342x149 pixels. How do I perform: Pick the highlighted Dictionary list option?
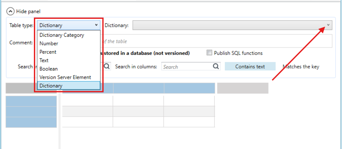point(69,86)
